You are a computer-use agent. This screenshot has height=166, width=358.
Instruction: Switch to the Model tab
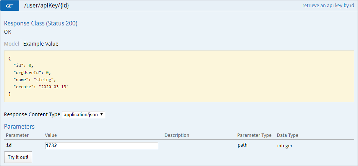[x=11, y=44]
